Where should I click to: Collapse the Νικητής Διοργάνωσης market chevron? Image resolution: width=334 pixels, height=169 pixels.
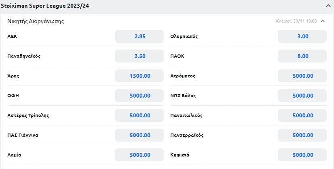(x=322, y=21)
